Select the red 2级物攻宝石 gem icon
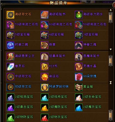Image resolution: width=115 pixels, height=122 pixels. tap(44, 117)
